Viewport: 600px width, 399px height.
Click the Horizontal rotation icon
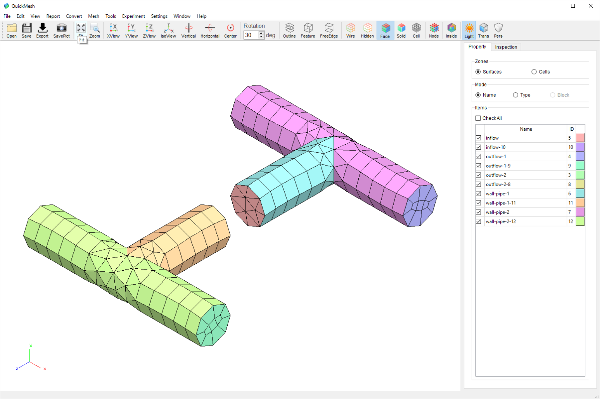point(210,30)
